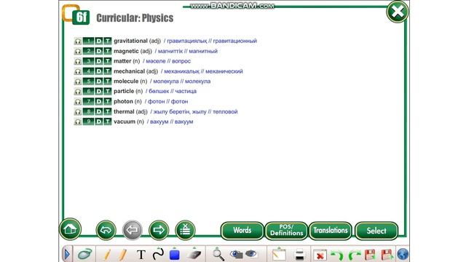Screen dimensions: 466x262
Task: Show definition D for gravitational
Action: click(99, 41)
